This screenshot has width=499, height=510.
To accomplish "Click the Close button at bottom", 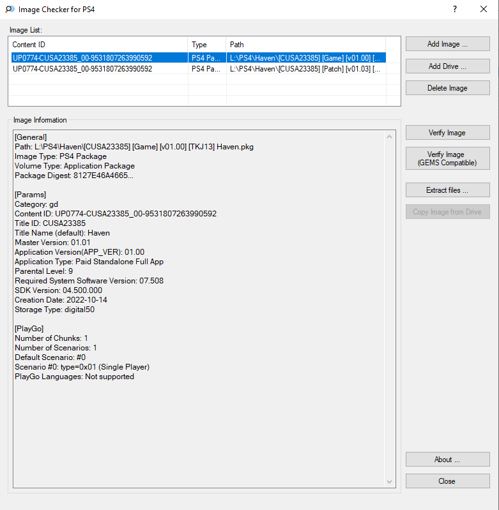I will click(448, 481).
